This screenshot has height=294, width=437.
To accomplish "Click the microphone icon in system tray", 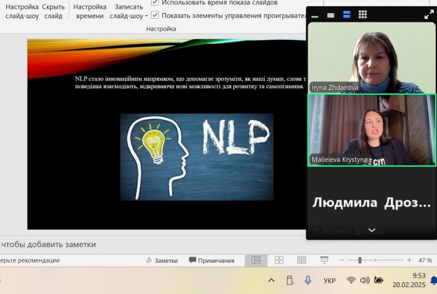I will tap(307, 280).
